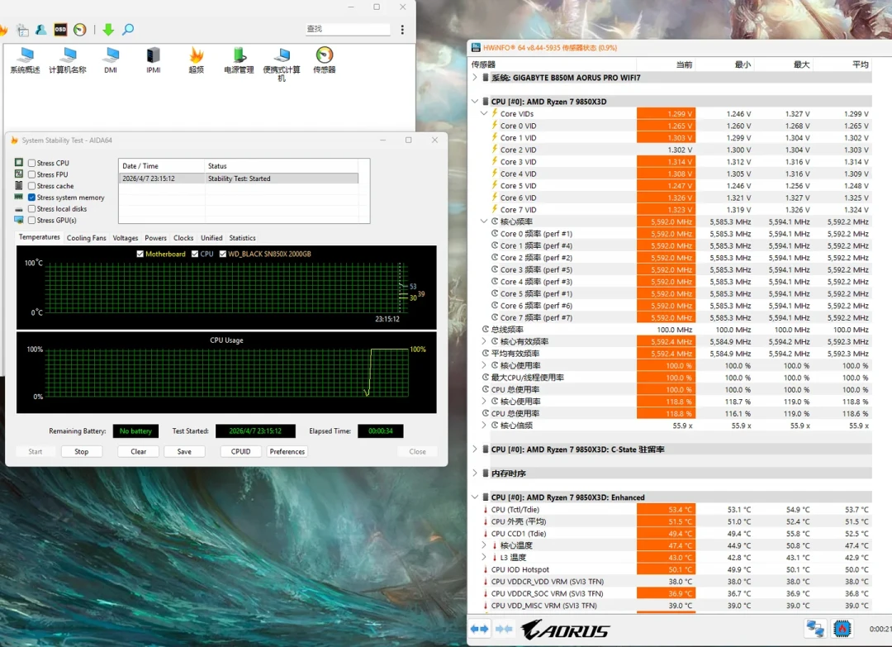Collapse the 核心频率 subtree

tap(484, 221)
